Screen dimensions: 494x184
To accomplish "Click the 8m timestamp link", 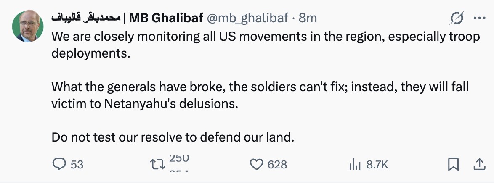I will click(308, 18).
